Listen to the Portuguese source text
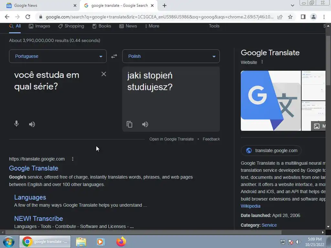Screen dimensions: 331x248 tap(32, 124)
